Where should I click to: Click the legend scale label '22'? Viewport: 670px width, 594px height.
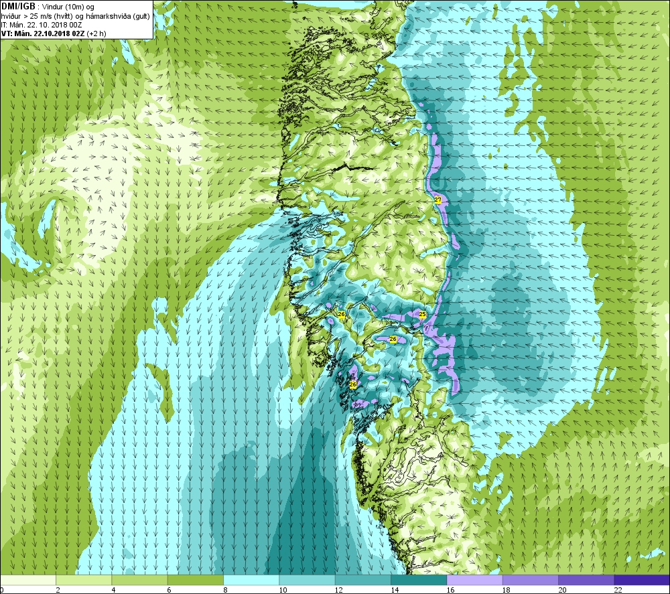[618, 590]
